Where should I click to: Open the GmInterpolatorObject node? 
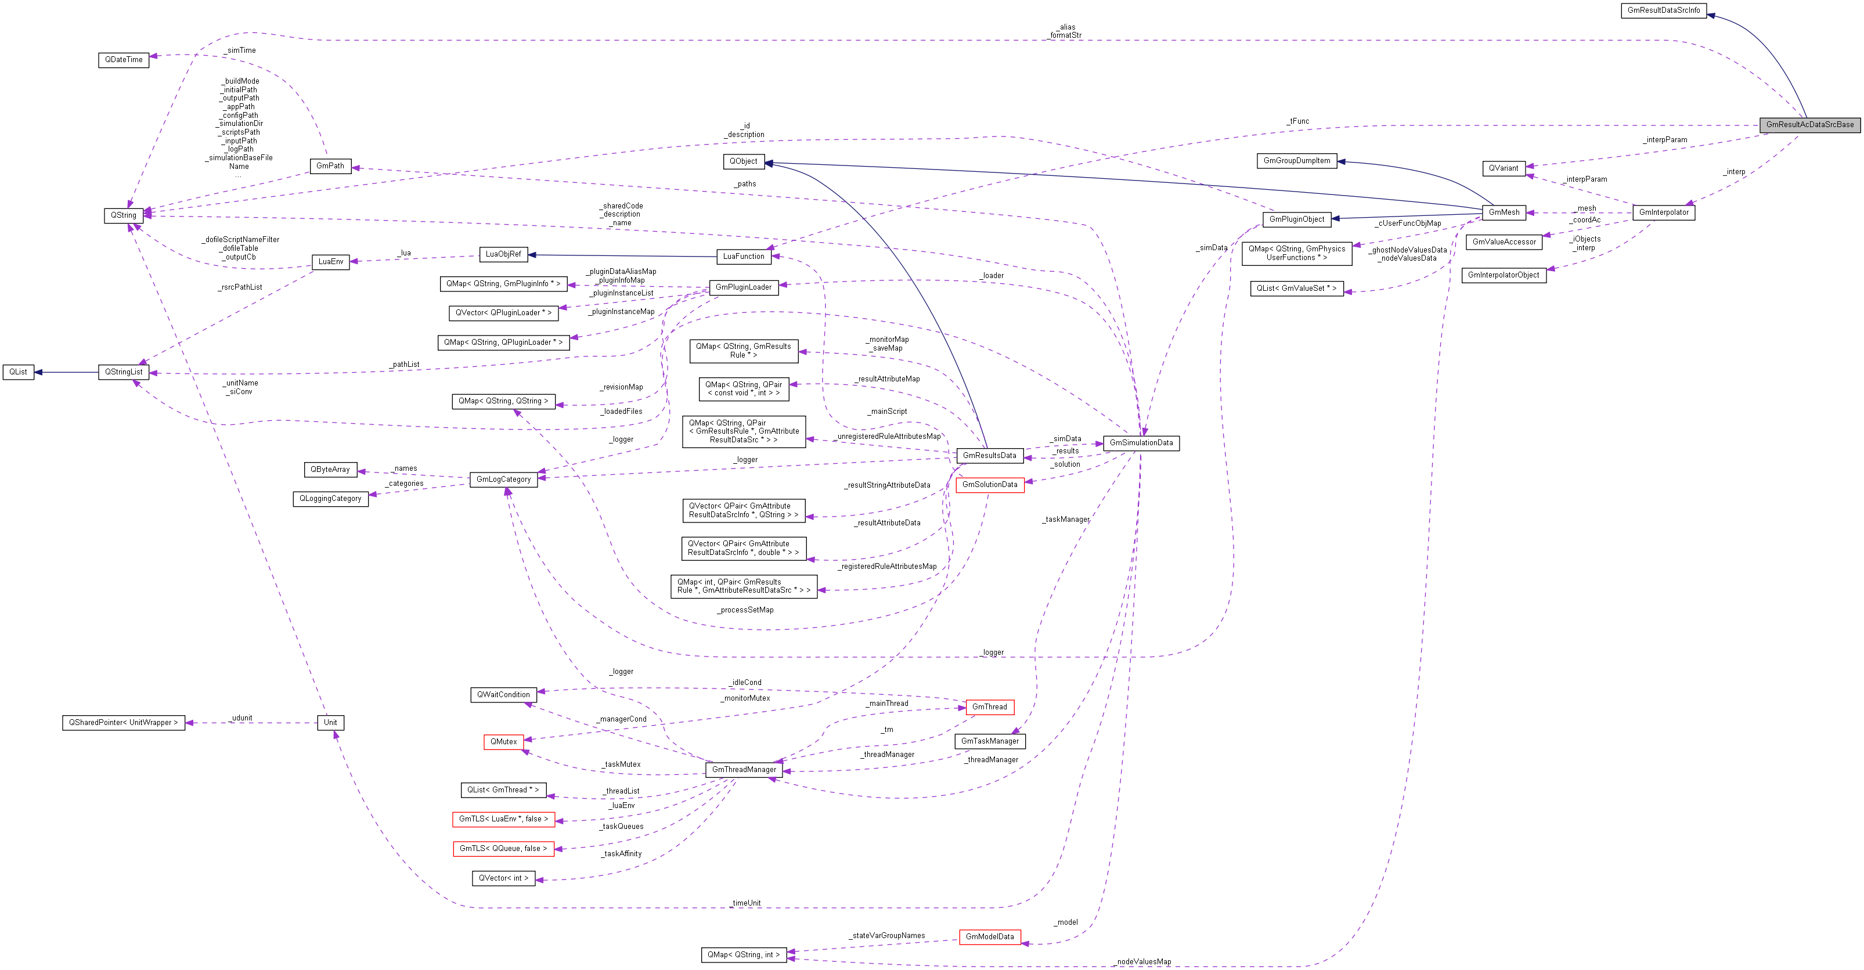pos(1504,276)
